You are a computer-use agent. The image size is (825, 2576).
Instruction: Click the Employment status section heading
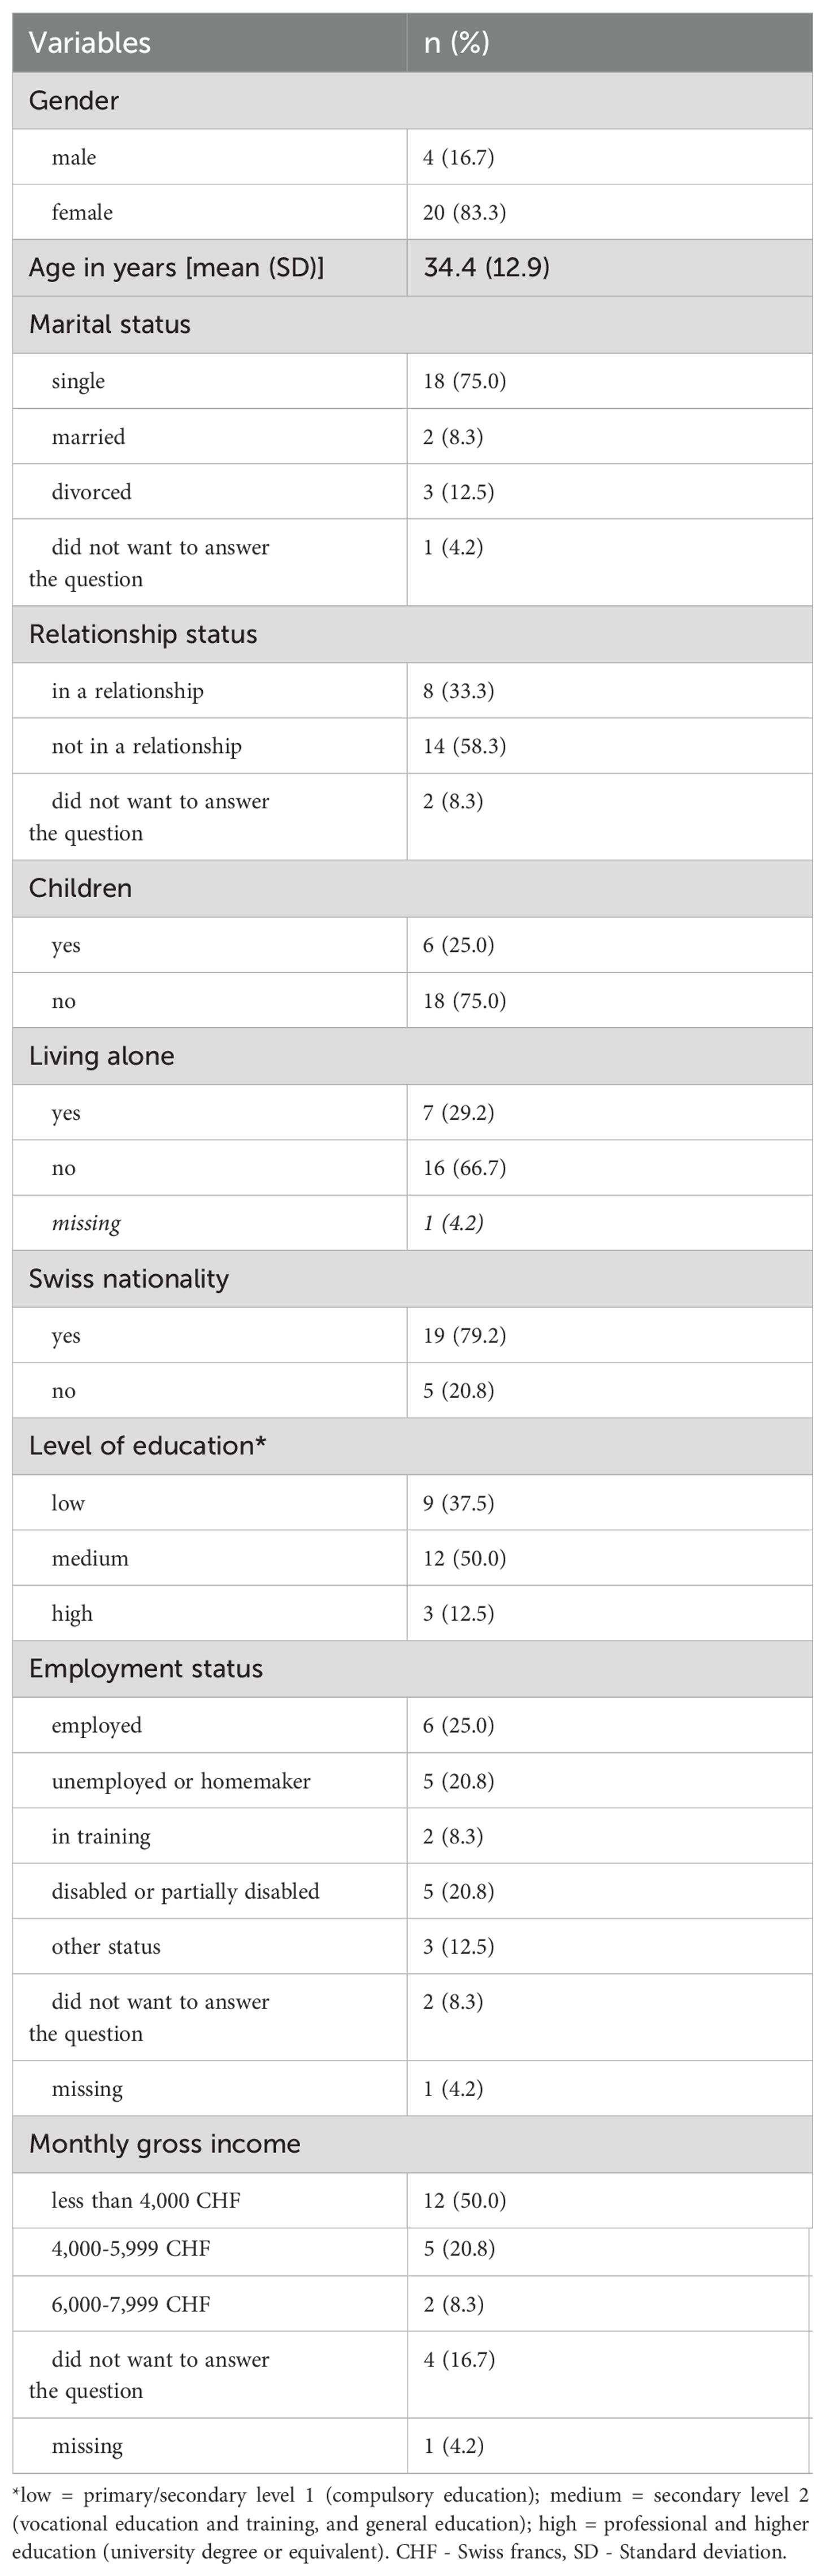146,1669
